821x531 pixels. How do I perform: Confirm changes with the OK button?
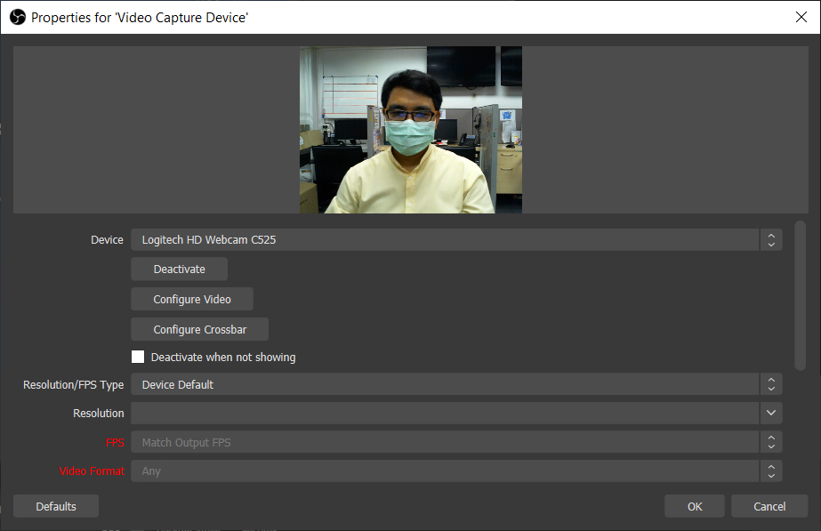point(694,505)
